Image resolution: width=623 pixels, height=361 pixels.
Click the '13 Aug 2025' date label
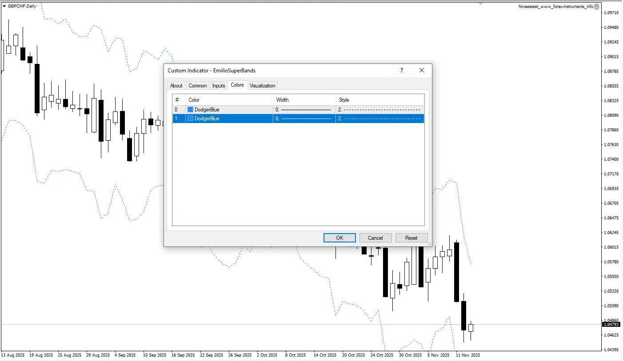tap(13, 355)
